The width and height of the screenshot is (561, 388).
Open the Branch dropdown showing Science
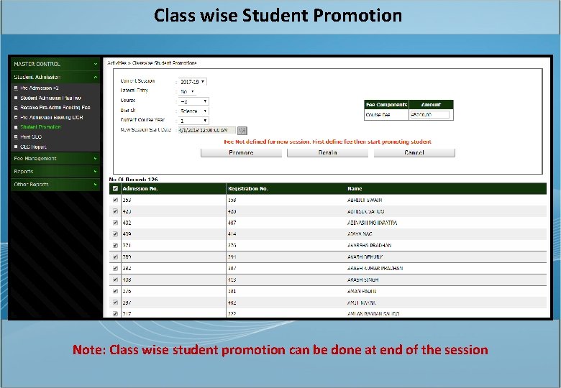pos(193,111)
